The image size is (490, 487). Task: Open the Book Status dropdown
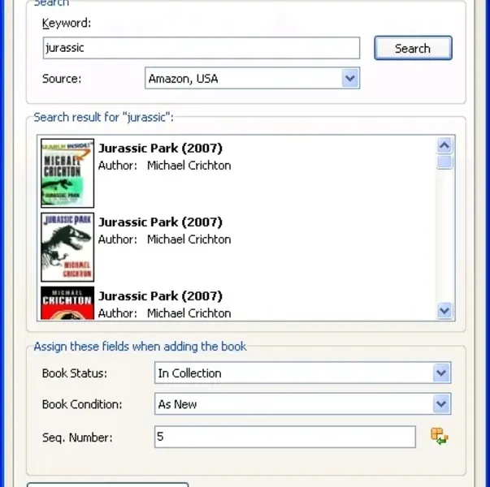coord(302,373)
